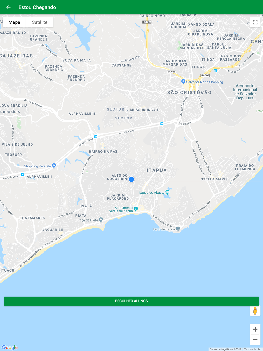Zoom in with the plus button
The width and height of the screenshot is (263, 351).
tap(255, 329)
